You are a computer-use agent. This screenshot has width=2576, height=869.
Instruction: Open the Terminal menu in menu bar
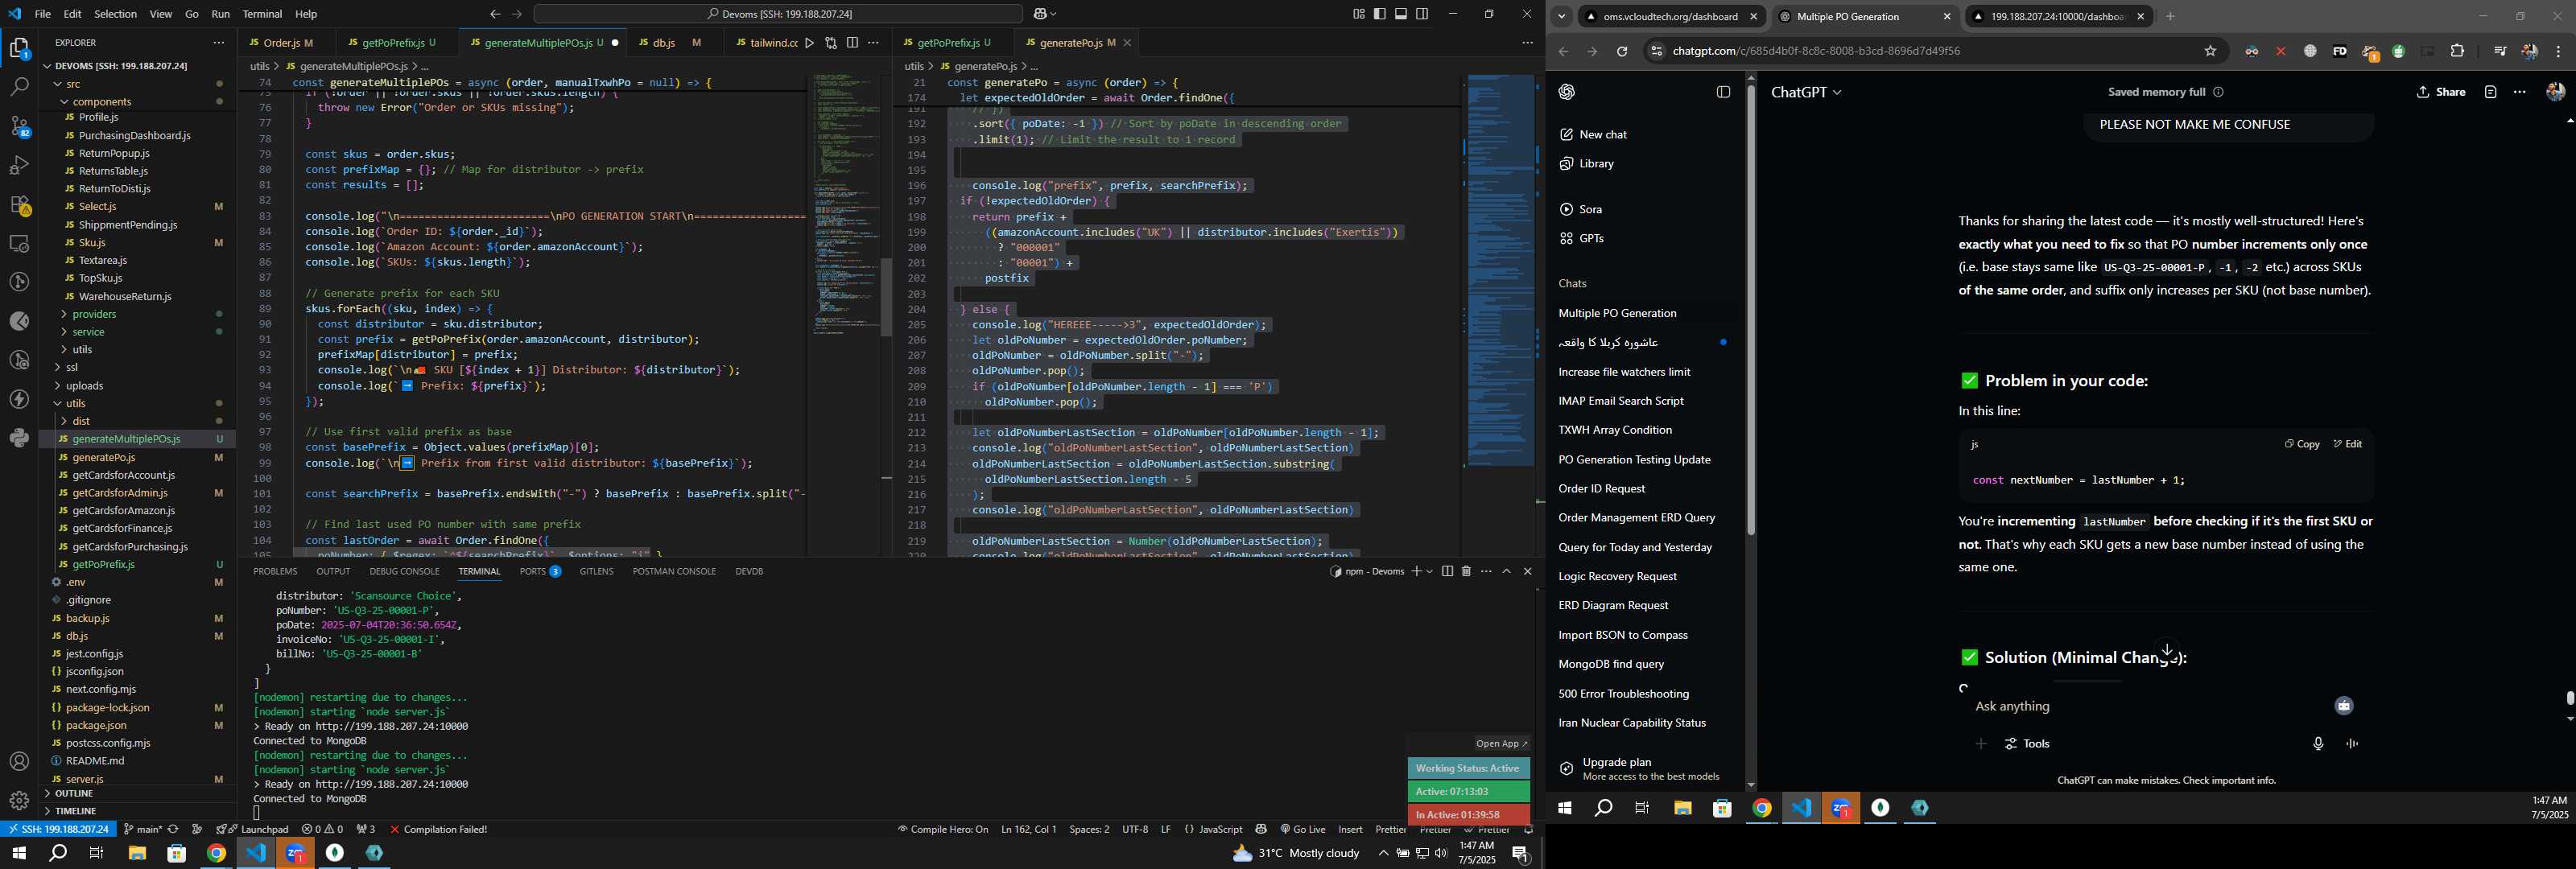(262, 14)
